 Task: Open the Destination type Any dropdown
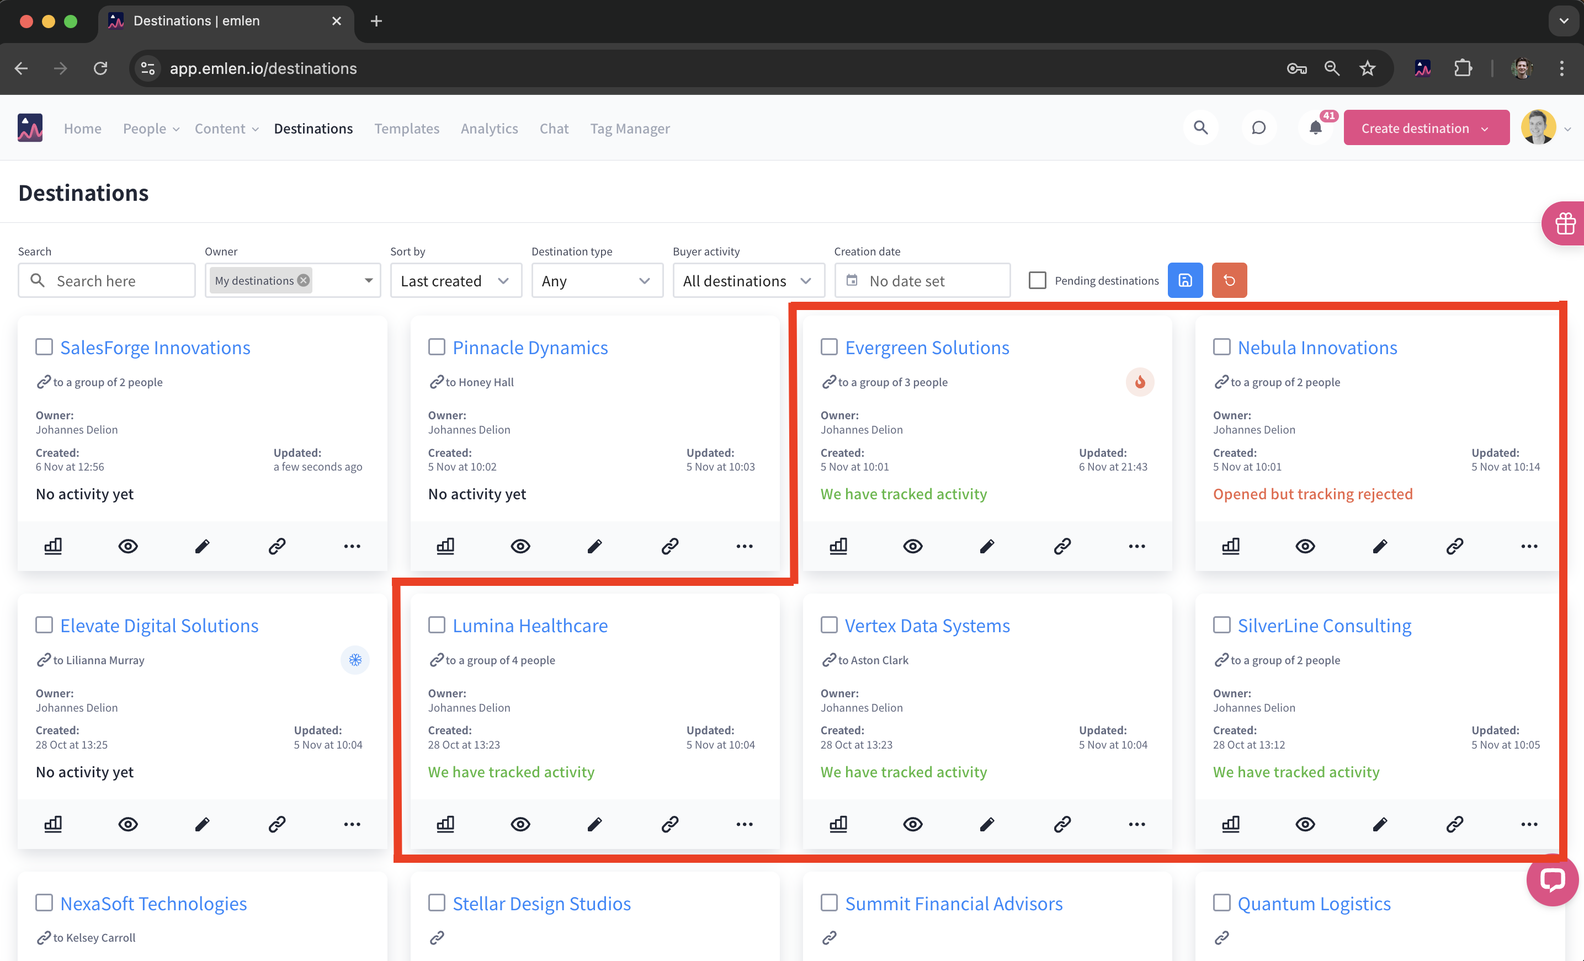click(597, 281)
